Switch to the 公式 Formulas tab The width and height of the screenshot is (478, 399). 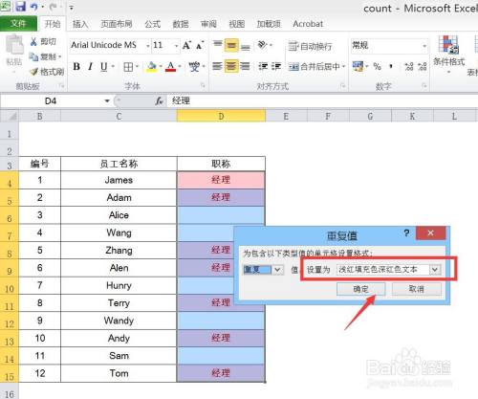(153, 24)
